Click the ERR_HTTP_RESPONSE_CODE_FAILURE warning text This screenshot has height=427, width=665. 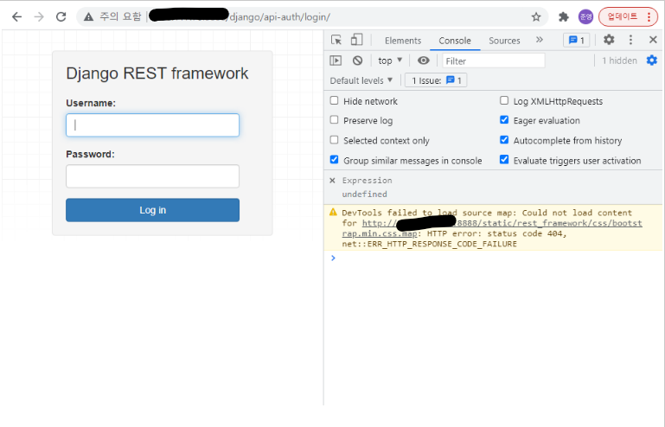tap(430, 245)
